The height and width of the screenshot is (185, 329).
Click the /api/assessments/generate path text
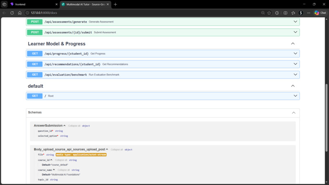[x=65, y=22]
